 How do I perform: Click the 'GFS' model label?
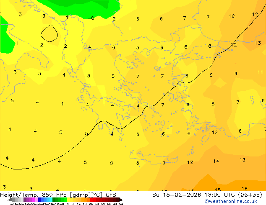pyautogui.click(x=111, y=195)
